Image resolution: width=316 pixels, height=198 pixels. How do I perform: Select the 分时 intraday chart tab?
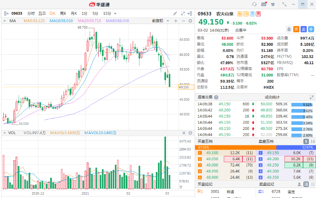31,13
